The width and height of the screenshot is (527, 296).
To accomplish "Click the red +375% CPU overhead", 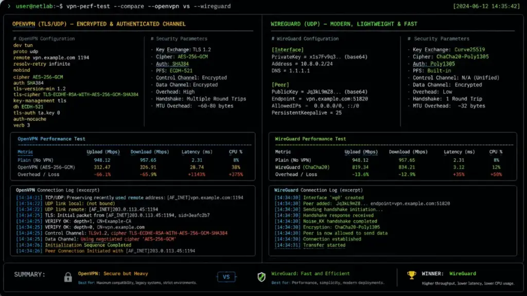I will click(x=236, y=175).
